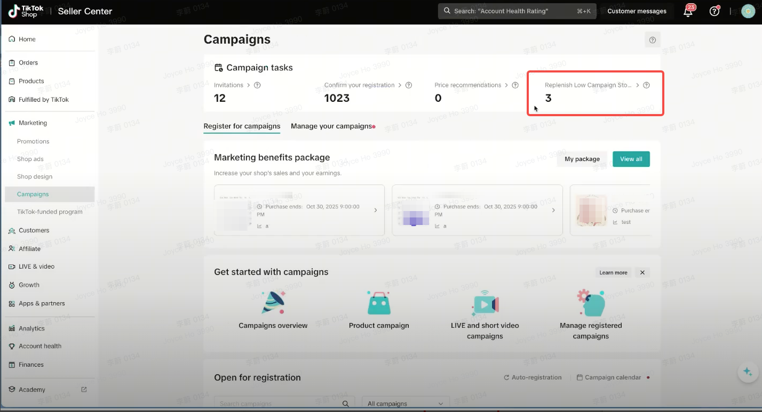This screenshot has height=412, width=762.
Task: Click the notifications bell icon
Action: [x=688, y=12]
